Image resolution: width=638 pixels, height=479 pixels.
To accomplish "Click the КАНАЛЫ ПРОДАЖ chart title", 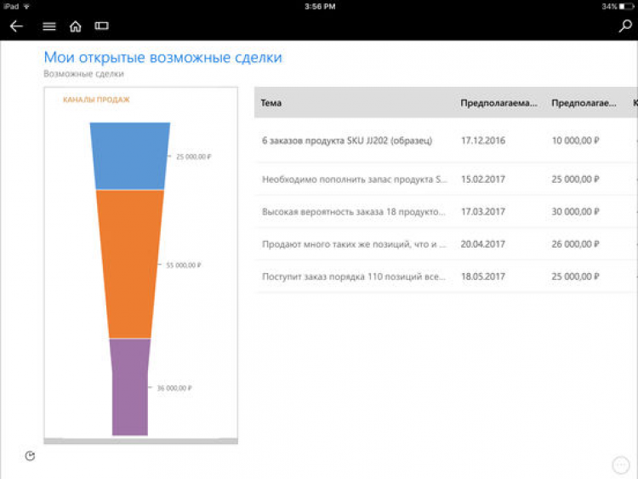I will click(x=96, y=100).
